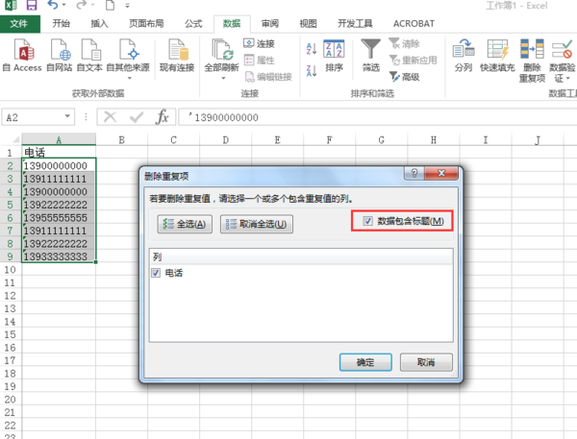
Task: Click the Select All 全选(A) button
Action: coord(185,224)
